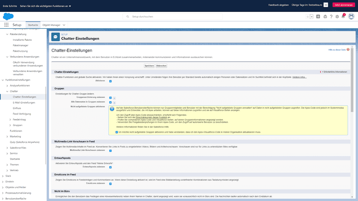
Task: Toggle Entwurfsposts zulassen checkbox
Action: click(x=110, y=166)
